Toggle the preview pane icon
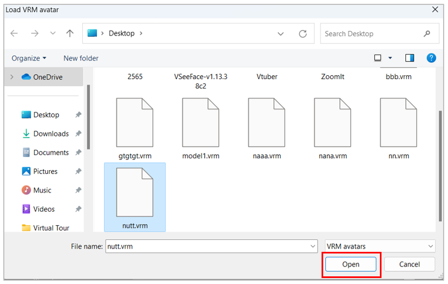 (x=410, y=58)
